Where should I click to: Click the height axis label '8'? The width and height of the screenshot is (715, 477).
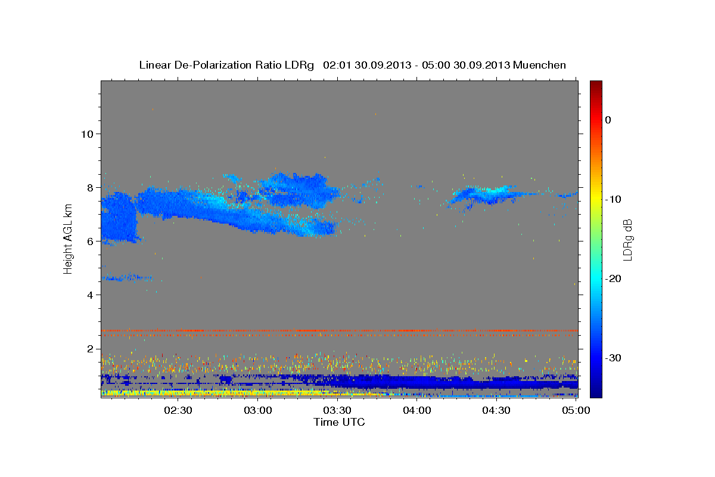pyautogui.click(x=90, y=187)
